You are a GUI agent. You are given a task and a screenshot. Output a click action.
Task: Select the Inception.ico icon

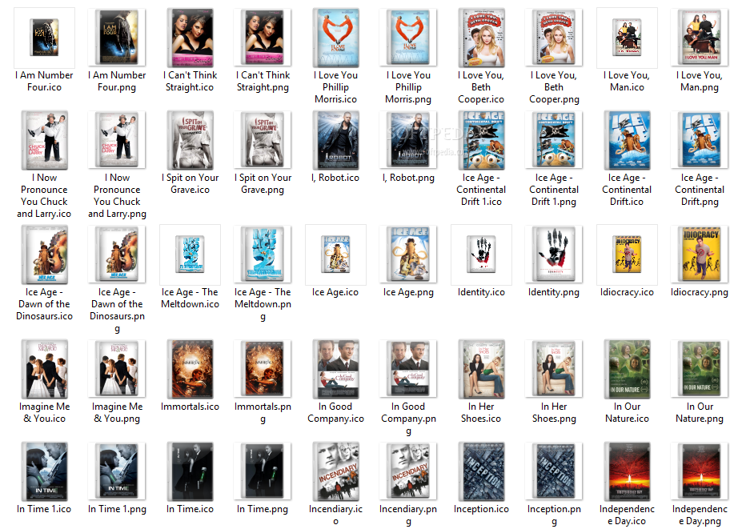pyautogui.click(x=482, y=471)
